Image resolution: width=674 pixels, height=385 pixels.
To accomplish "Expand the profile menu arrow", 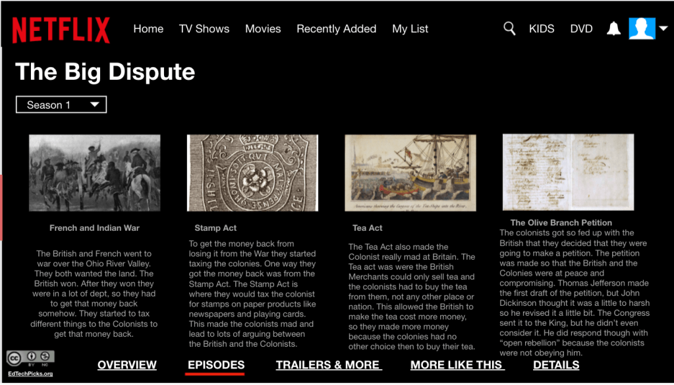I will 663,29.
